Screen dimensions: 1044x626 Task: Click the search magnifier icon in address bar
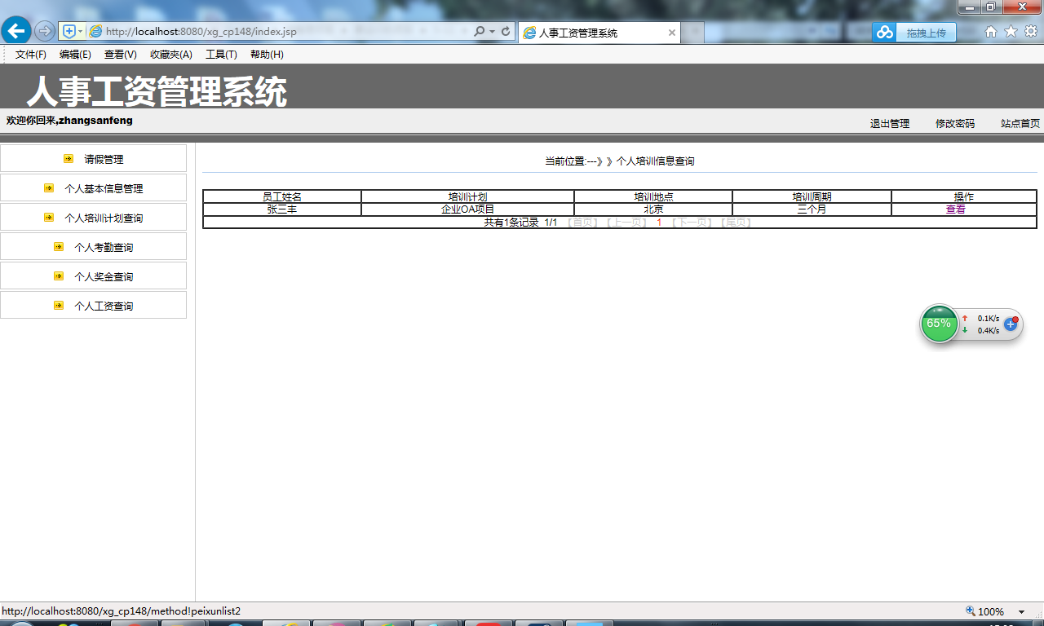[x=479, y=31]
